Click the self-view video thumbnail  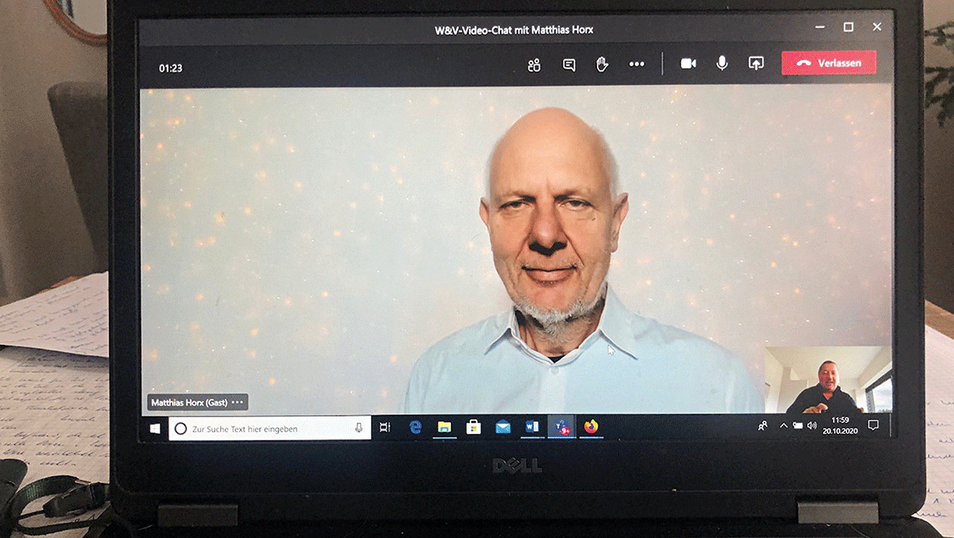click(x=828, y=379)
